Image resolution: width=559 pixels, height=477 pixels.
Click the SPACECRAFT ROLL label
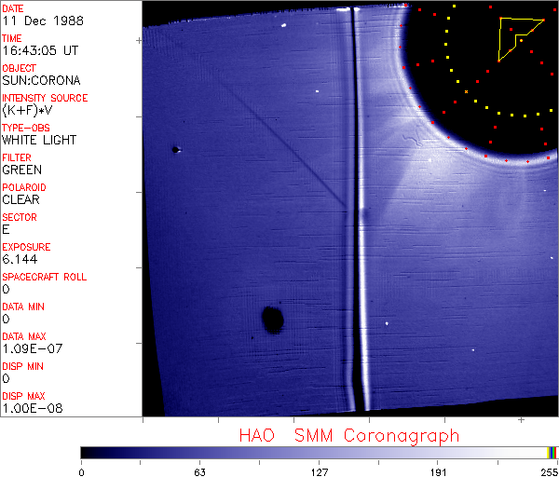pos(45,277)
